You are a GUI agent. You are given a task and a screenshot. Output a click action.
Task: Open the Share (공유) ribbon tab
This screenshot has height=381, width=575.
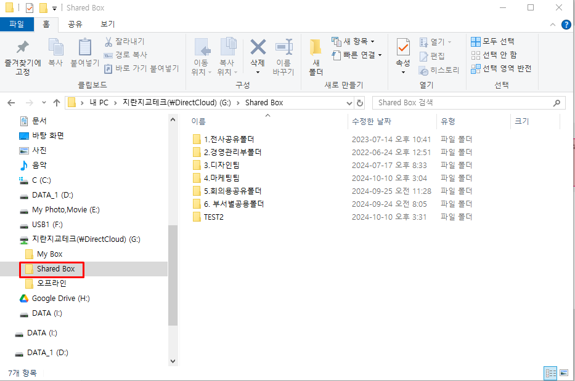[x=75, y=24]
